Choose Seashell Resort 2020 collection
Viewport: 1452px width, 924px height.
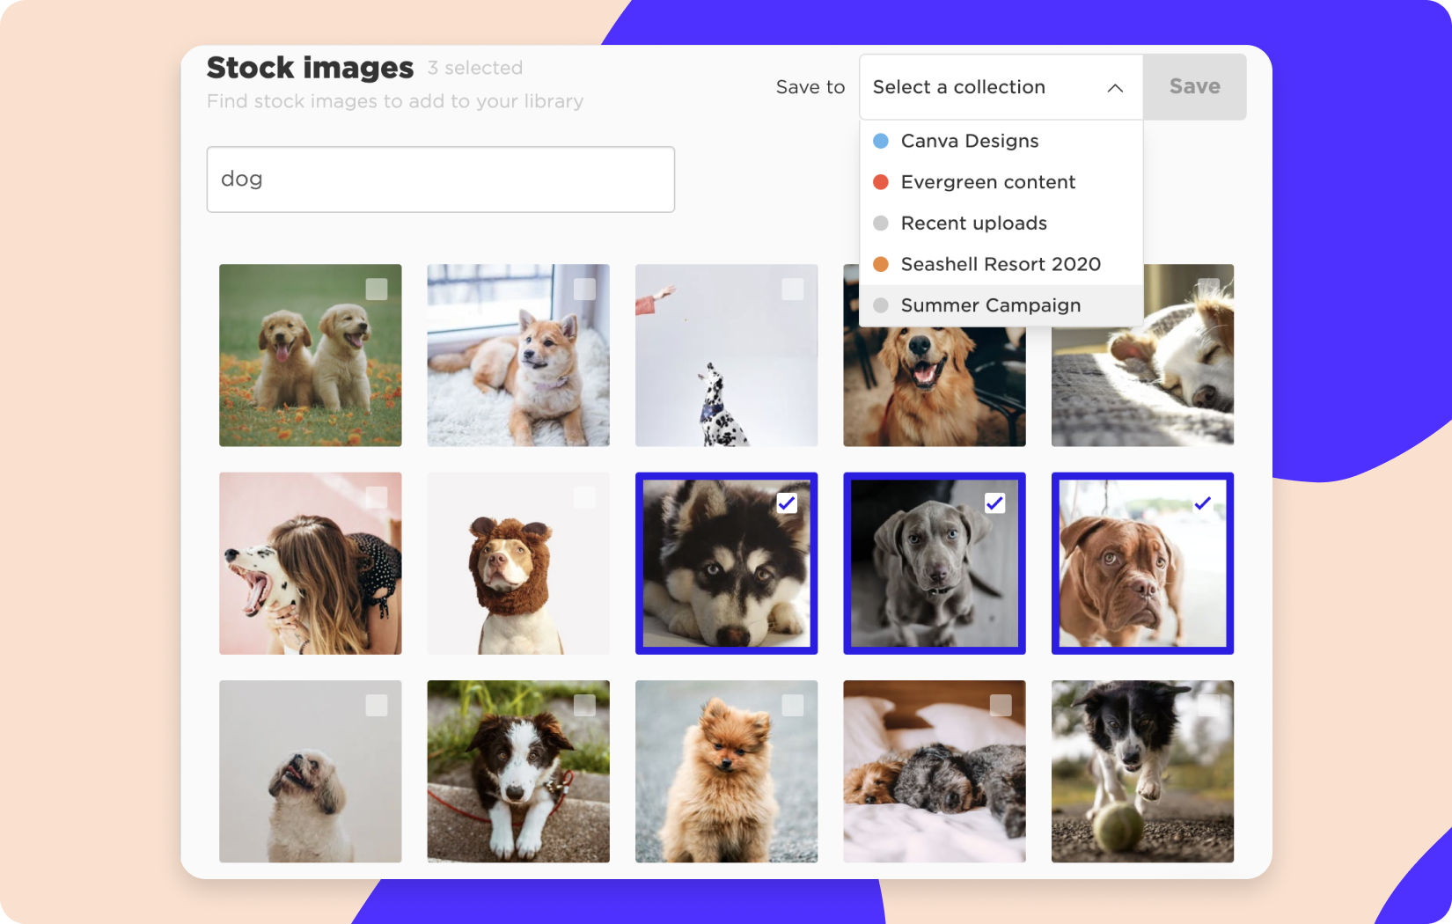coord(1001,264)
